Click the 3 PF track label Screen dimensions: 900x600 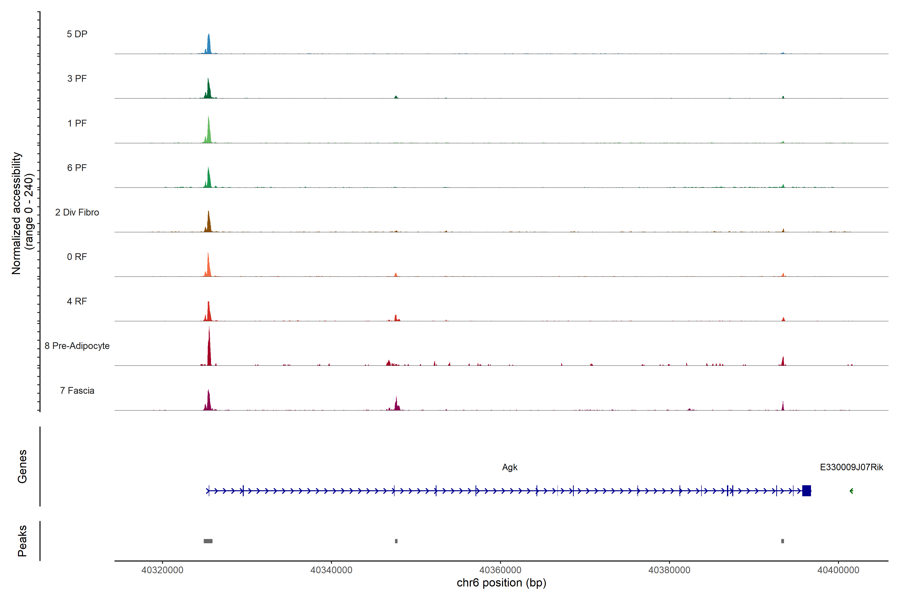click(77, 78)
